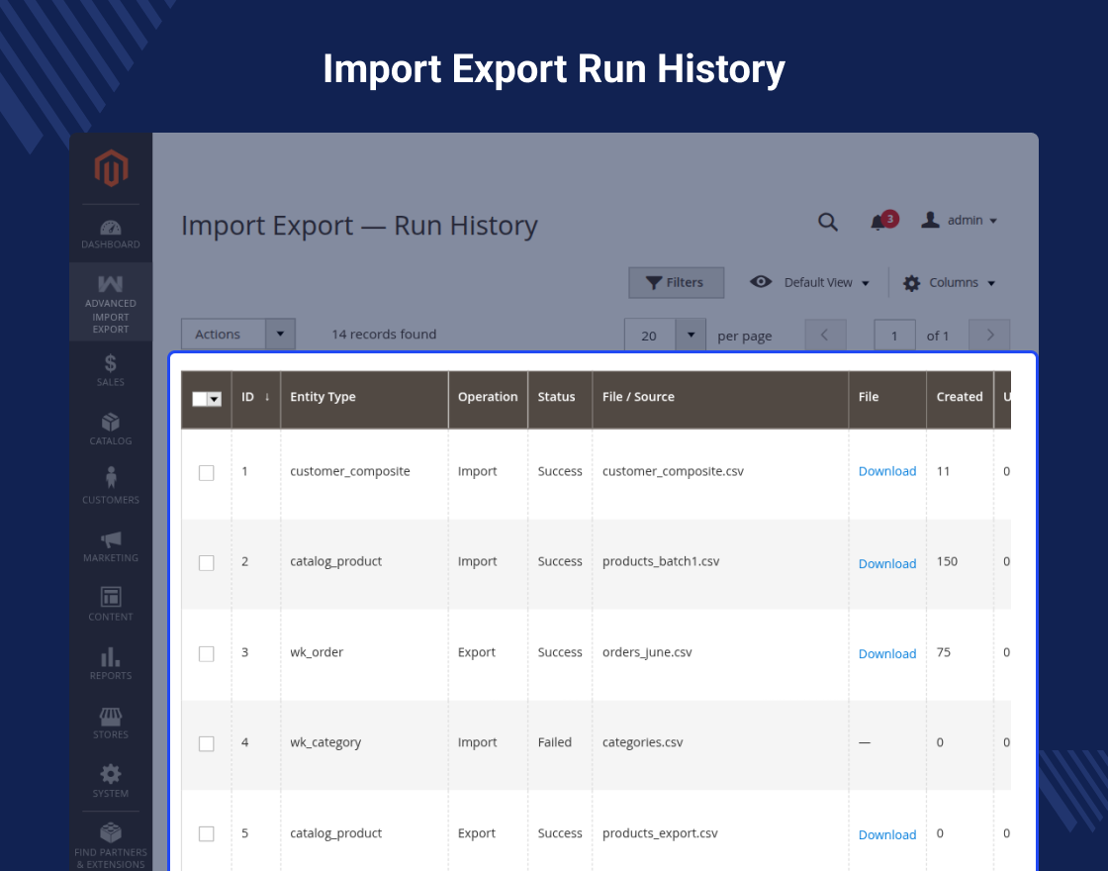Screen dimensions: 1108x871
Task: Check the row 5 products_export.csv checkbox
Action: click(207, 833)
